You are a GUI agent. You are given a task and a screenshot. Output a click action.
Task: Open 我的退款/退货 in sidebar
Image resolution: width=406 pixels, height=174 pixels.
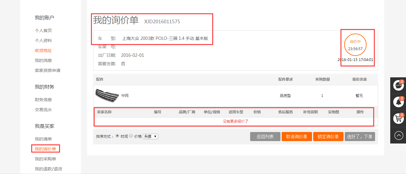pos(49,169)
